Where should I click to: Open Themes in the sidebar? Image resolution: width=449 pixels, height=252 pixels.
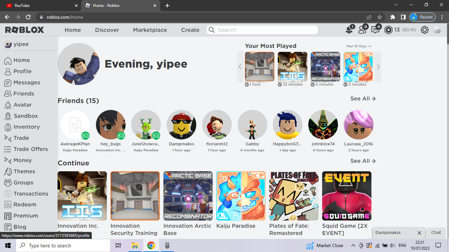click(24, 172)
